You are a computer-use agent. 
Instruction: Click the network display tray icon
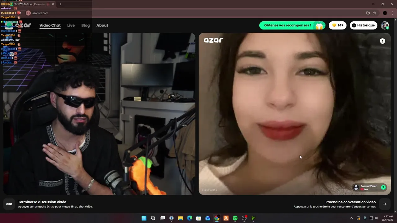click(x=371, y=218)
